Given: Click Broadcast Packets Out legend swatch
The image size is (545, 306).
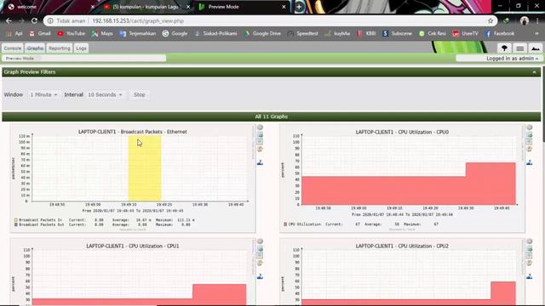Looking at the screenshot, I should coord(15,224).
